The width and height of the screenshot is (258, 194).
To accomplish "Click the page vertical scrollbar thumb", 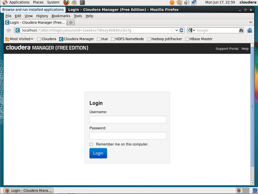I will (252, 107).
